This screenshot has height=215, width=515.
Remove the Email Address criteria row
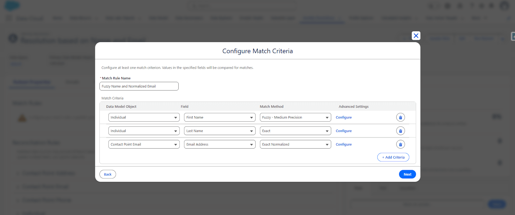click(400, 144)
